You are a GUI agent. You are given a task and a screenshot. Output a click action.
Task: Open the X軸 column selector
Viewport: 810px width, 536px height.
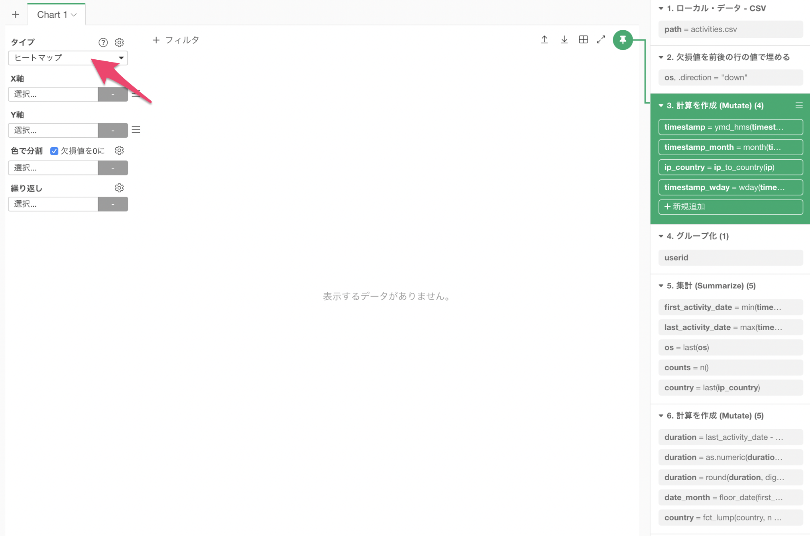click(x=53, y=94)
